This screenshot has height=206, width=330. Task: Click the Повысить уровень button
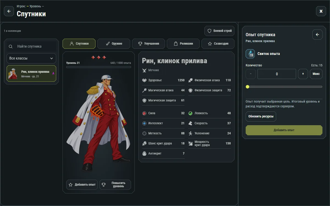point(115,185)
